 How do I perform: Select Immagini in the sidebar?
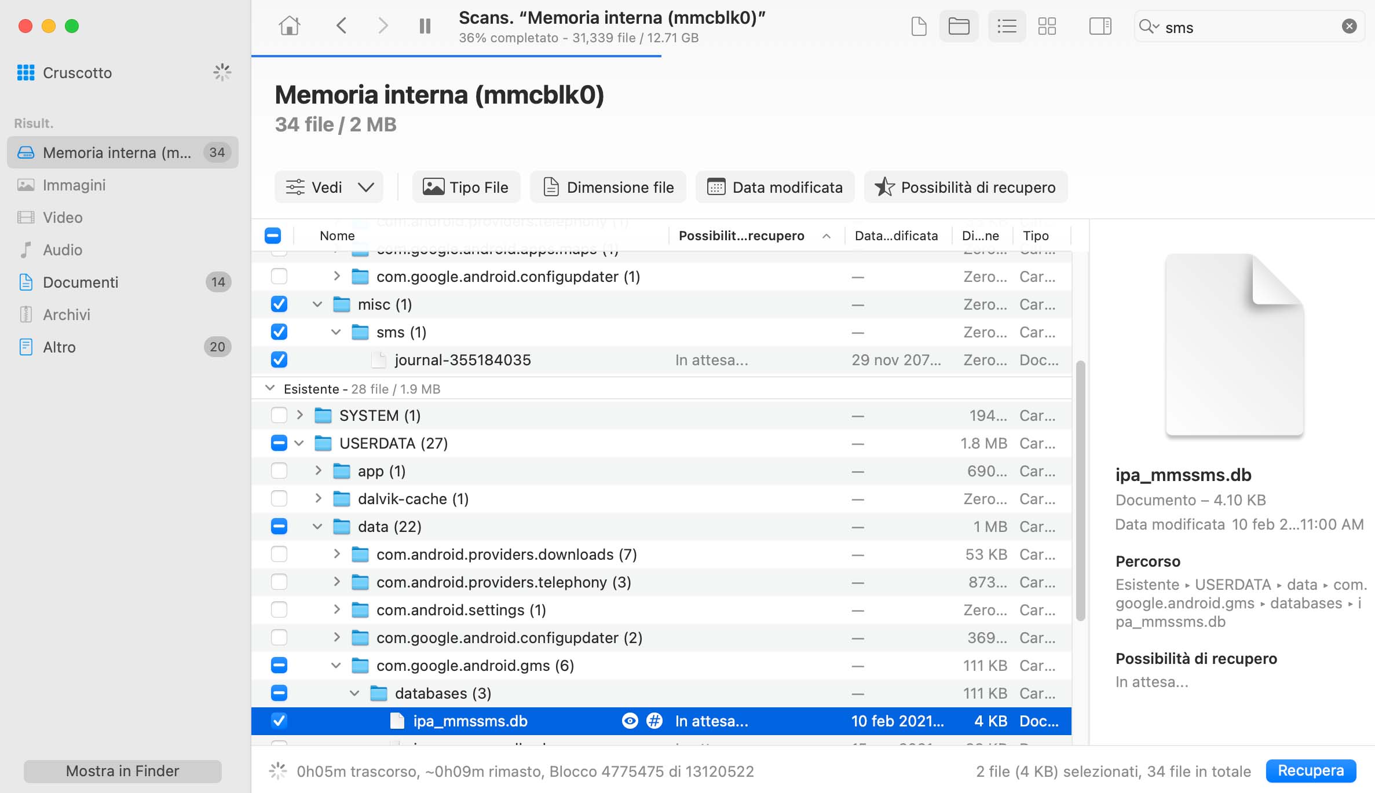click(x=74, y=185)
